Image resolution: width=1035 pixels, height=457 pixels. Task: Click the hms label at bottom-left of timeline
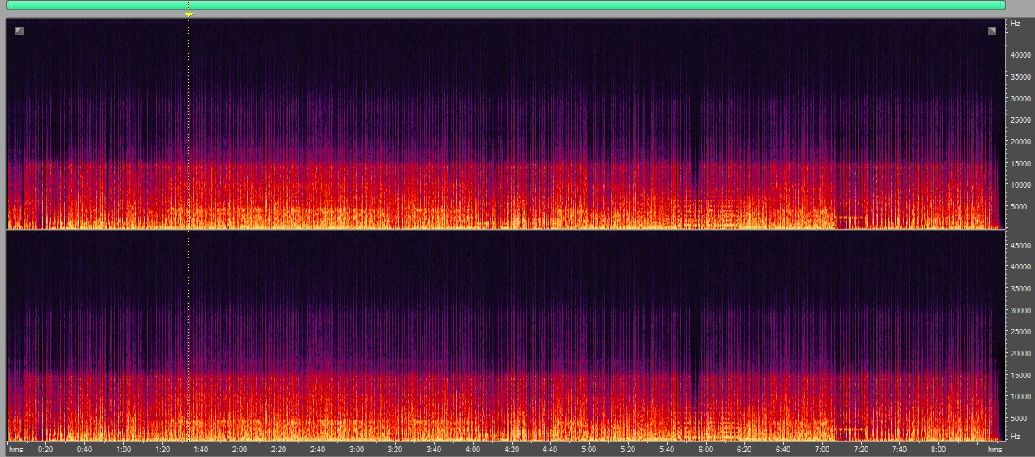tap(14, 449)
